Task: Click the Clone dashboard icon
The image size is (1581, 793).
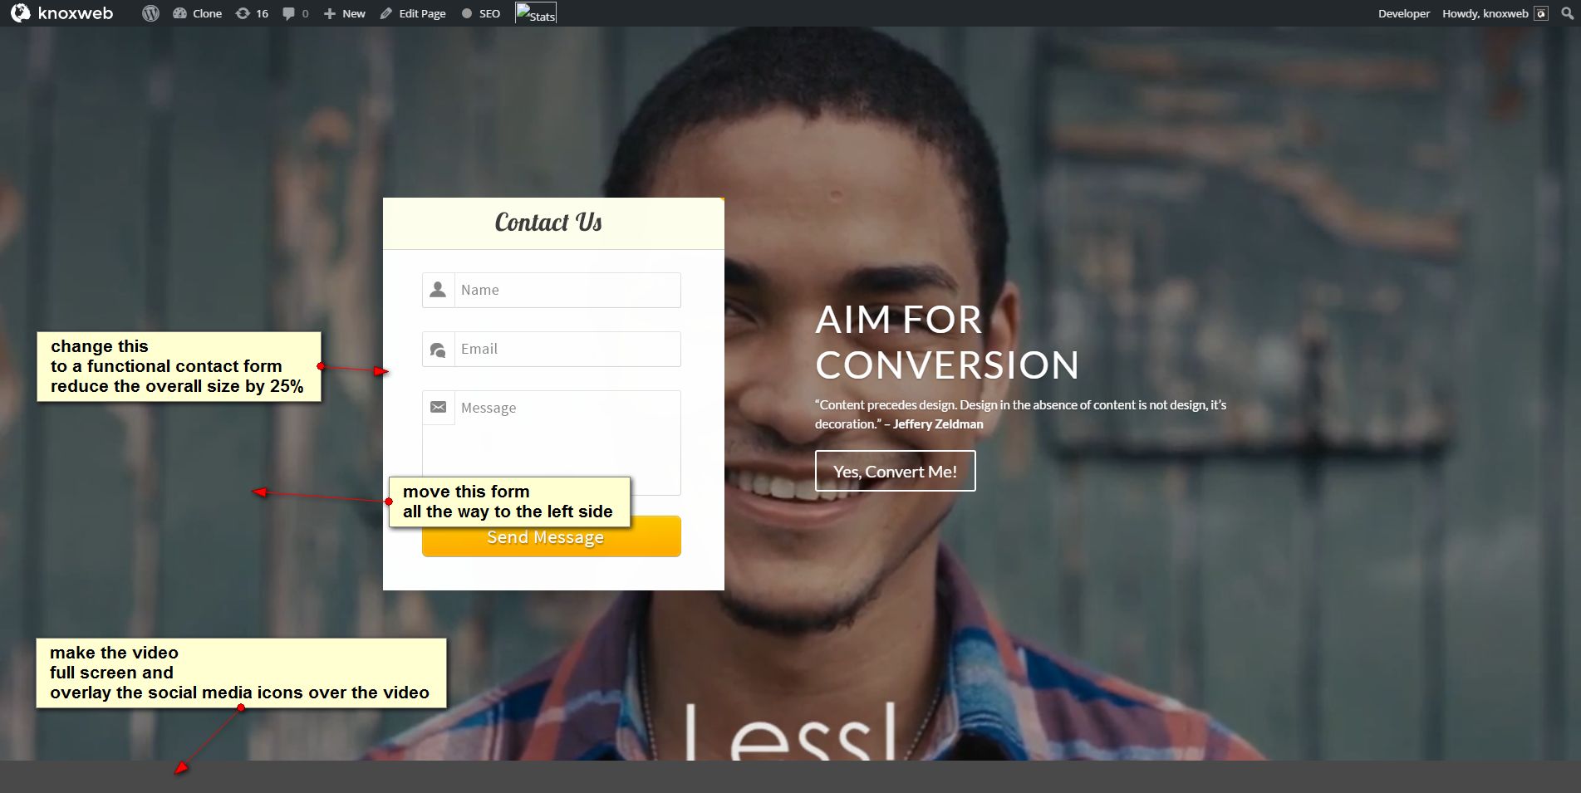Action: pyautogui.click(x=179, y=13)
